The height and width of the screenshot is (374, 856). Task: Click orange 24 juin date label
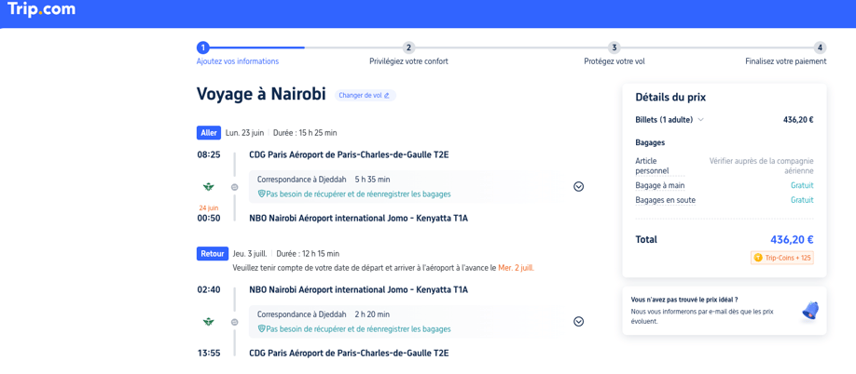click(x=209, y=208)
